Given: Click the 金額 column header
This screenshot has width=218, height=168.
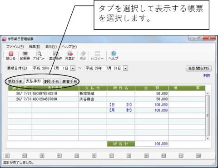Looking at the screenshot, I should [152, 88].
